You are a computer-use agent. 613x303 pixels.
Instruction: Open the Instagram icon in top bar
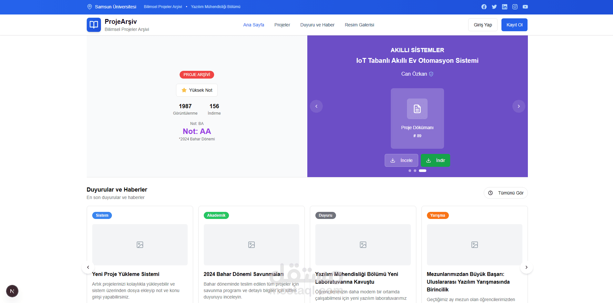click(515, 7)
